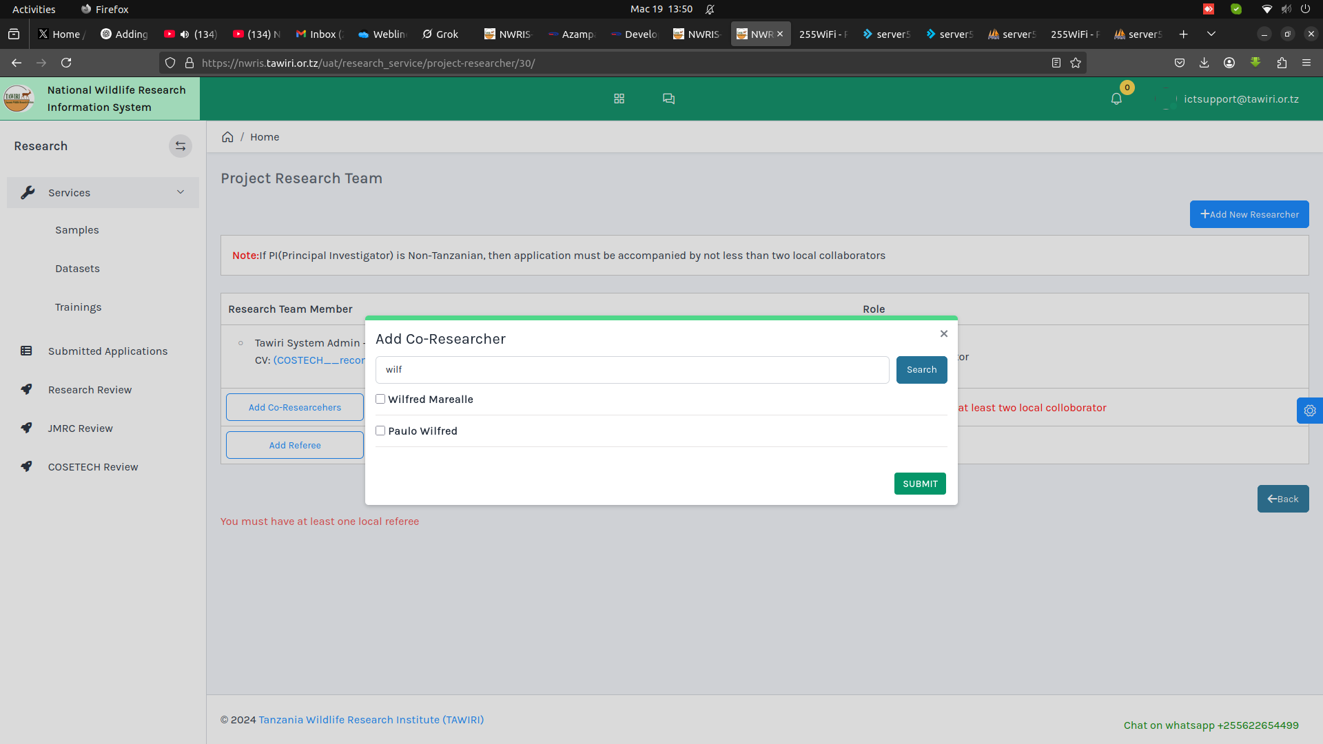Click the green SUBMIT button

pos(920,484)
